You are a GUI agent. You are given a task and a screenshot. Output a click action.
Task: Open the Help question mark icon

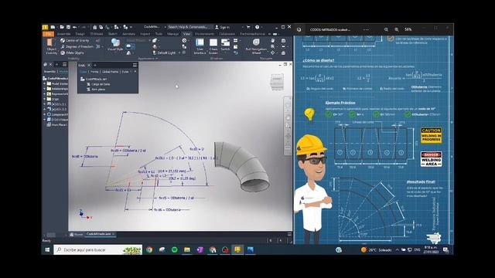[258, 27]
